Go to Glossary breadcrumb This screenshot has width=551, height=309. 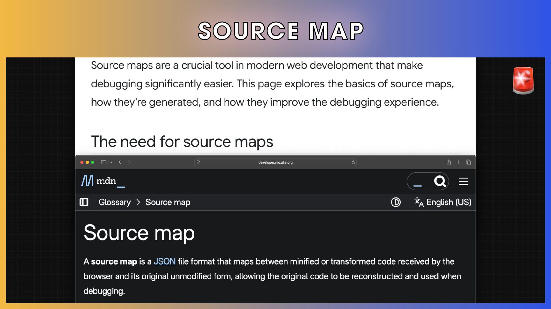click(115, 202)
